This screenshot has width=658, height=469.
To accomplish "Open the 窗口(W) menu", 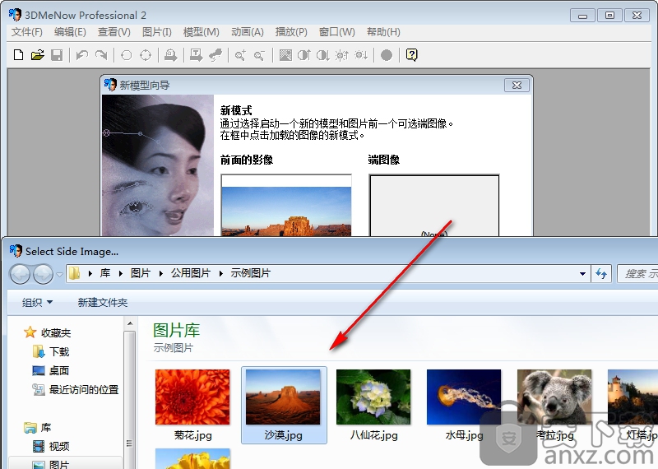I will point(336,32).
